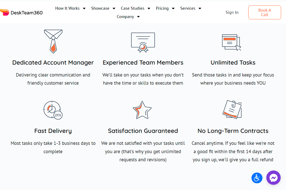Open the Company menu item

coord(125,17)
